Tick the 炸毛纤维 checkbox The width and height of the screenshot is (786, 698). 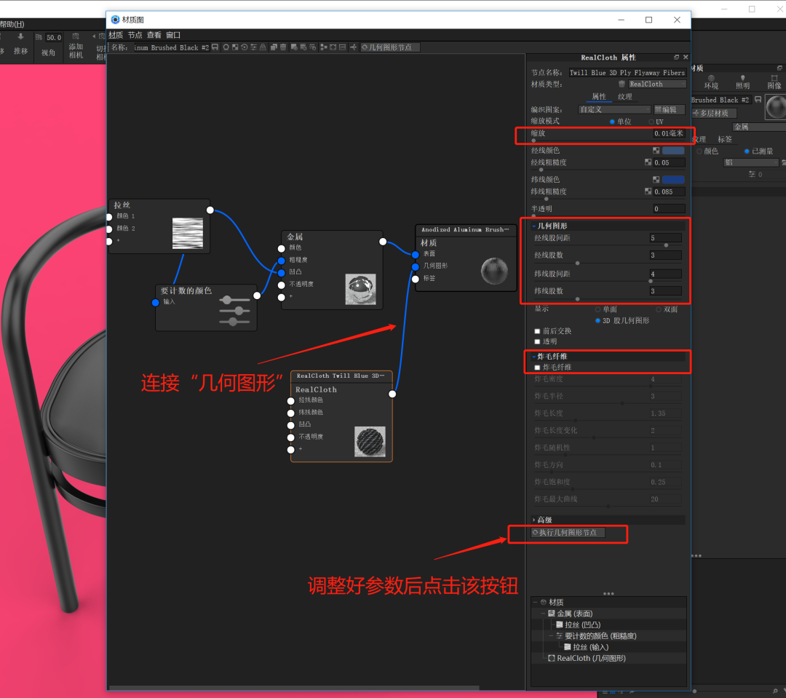click(x=537, y=368)
